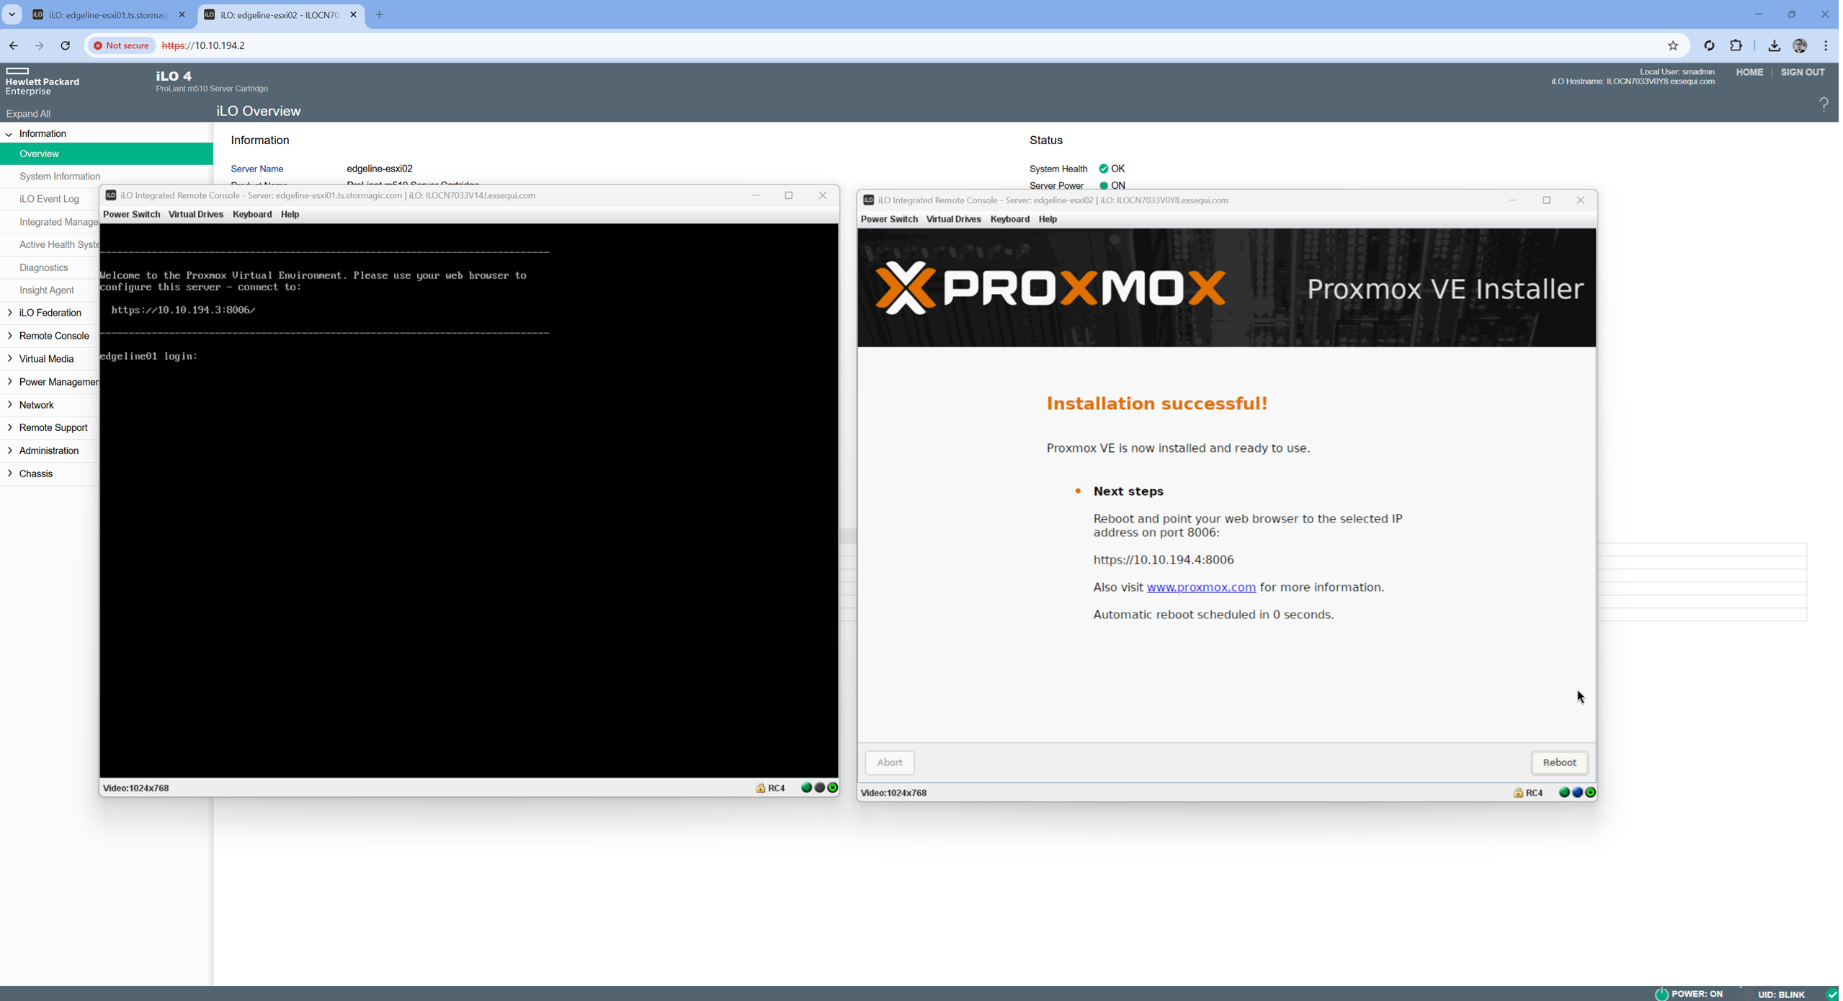
Task: Open the Chrome profile avatar
Action: point(1799,45)
